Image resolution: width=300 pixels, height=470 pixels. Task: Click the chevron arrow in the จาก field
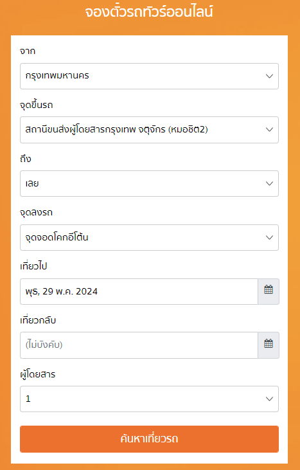click(269, 76)
